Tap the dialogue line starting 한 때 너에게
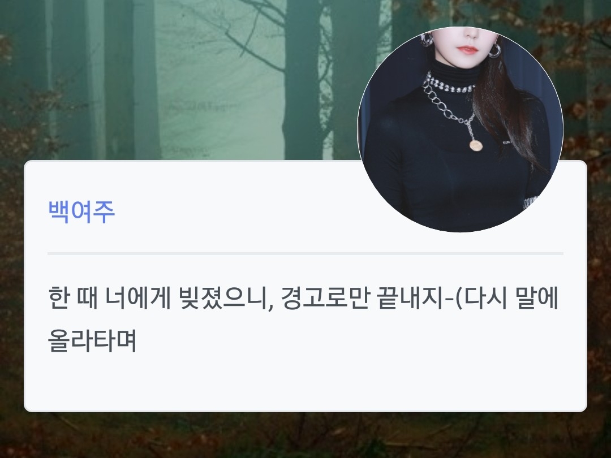The width and height of the screenshot is (611, 458). coord(304,297)
